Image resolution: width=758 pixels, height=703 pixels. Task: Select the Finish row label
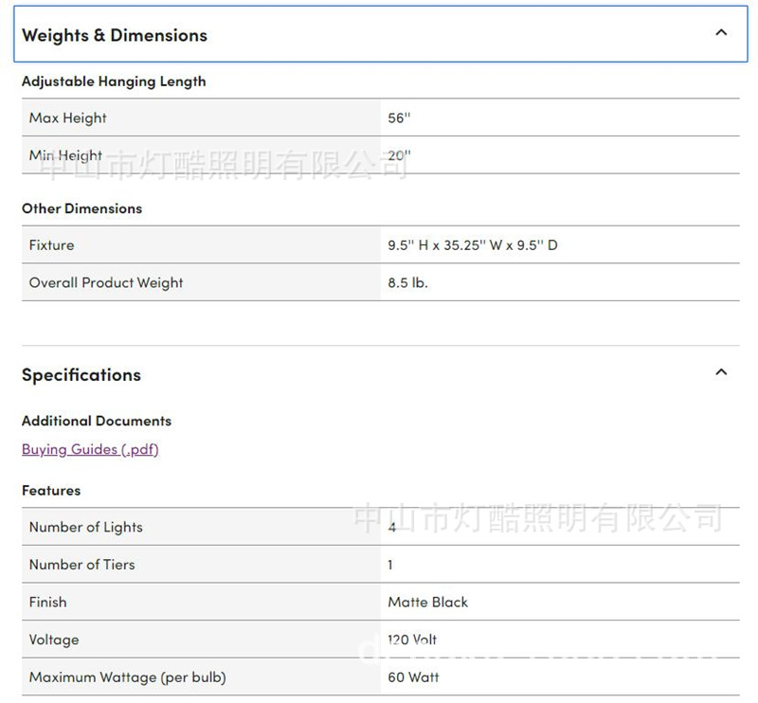(x=48, y=602)
